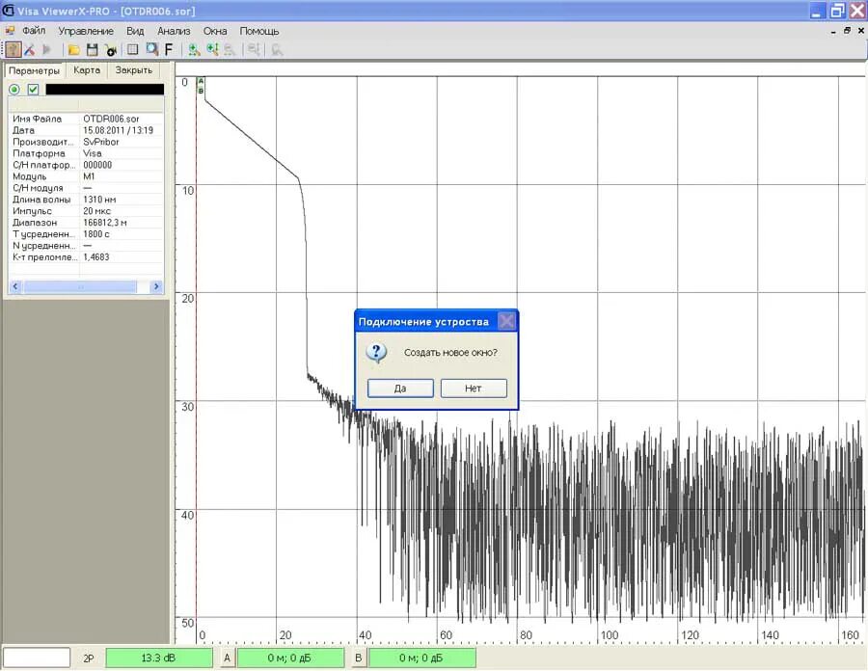The image size is (868, 671).
Task: Click the bold F toolbar icon
Action: click(169, 50)
